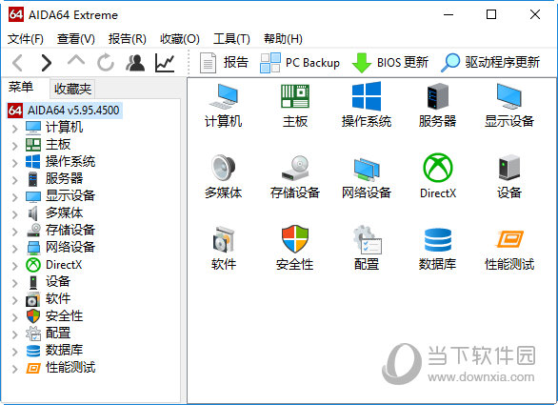Select 存储设备 in the sidebar tree
This screenshot has width=558, height=405.
tap(60, 230)
